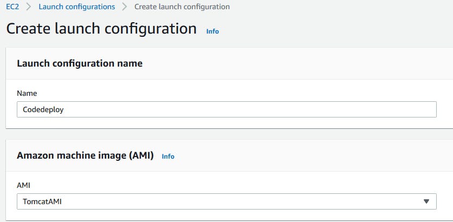Focus the Name field containing Codedeploy
The width and height of the screenshot is (453, 222).
click(226, 109)
